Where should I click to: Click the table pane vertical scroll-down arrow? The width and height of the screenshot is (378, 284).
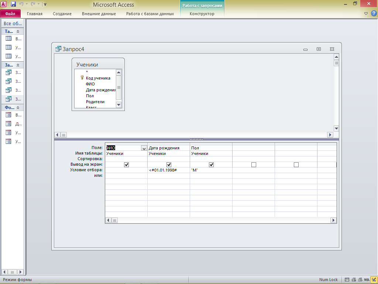(336, 128)
